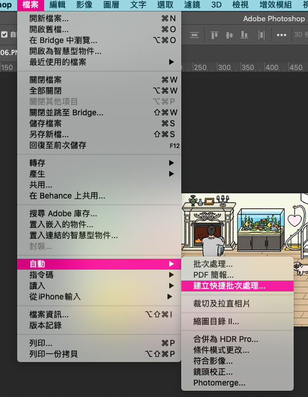Expand the 轉存 submenu
The image size is (308, 397).
pos(99,163)
